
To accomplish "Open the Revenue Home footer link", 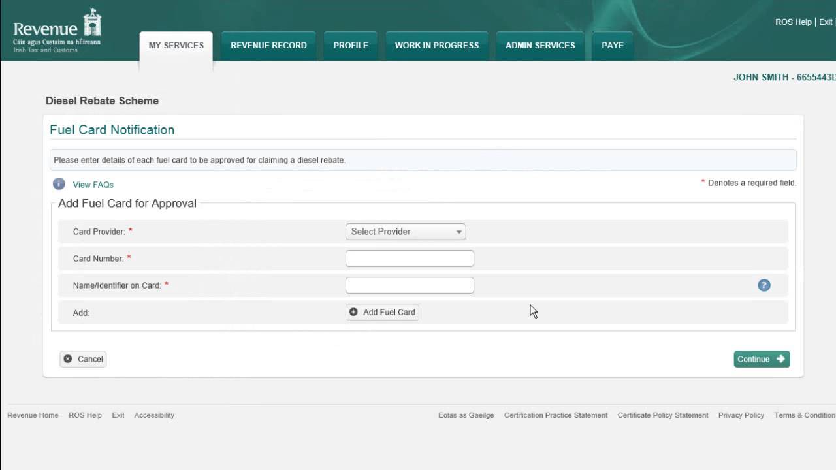I will [x=33, y=415].
